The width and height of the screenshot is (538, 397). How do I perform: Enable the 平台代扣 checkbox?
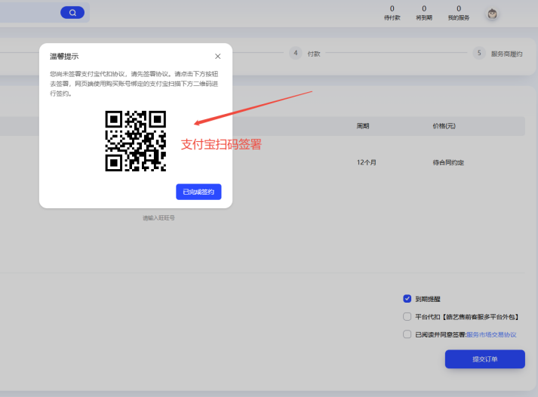(407, 316)
